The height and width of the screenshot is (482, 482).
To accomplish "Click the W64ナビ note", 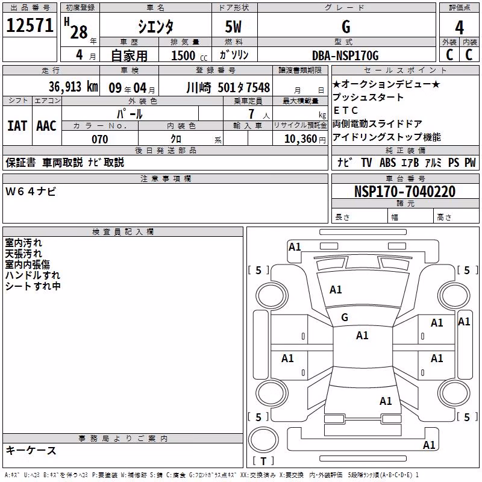I will (x=31, y=192).
